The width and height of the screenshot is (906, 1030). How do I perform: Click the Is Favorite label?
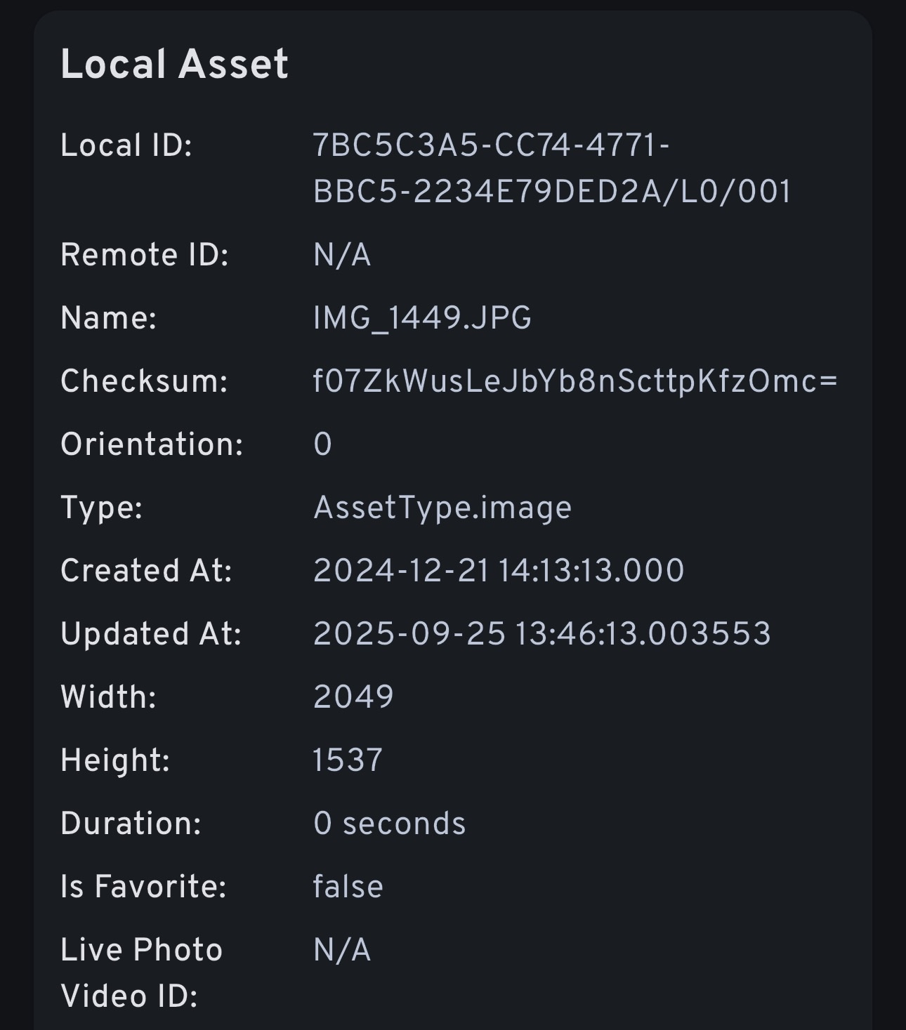[x=143, y=887]
